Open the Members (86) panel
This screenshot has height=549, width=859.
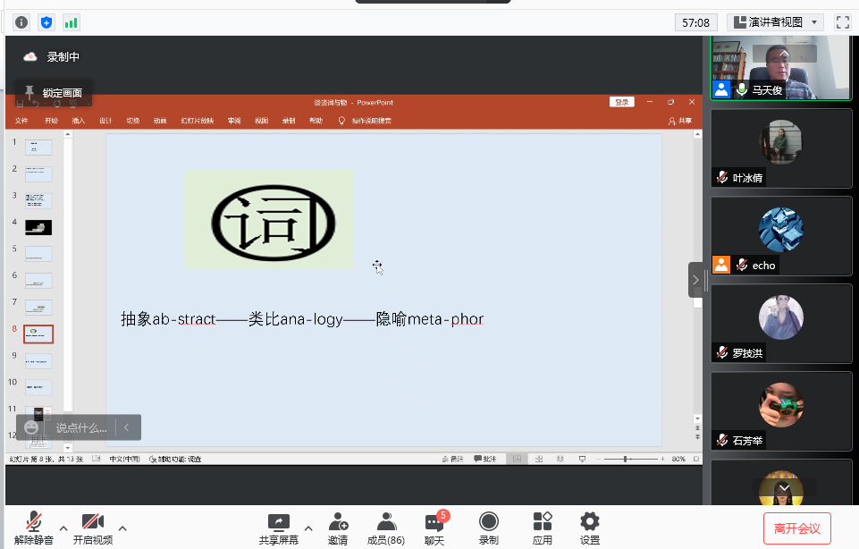pyautogui.click(x=385, y=522)
